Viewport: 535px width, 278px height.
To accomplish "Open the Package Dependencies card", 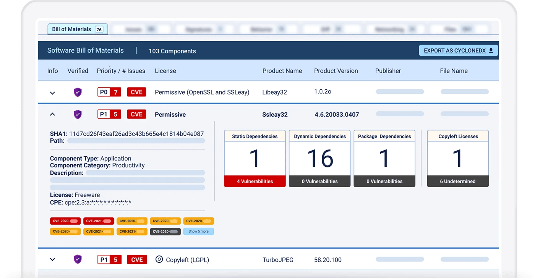I will [x=384, y=158].
